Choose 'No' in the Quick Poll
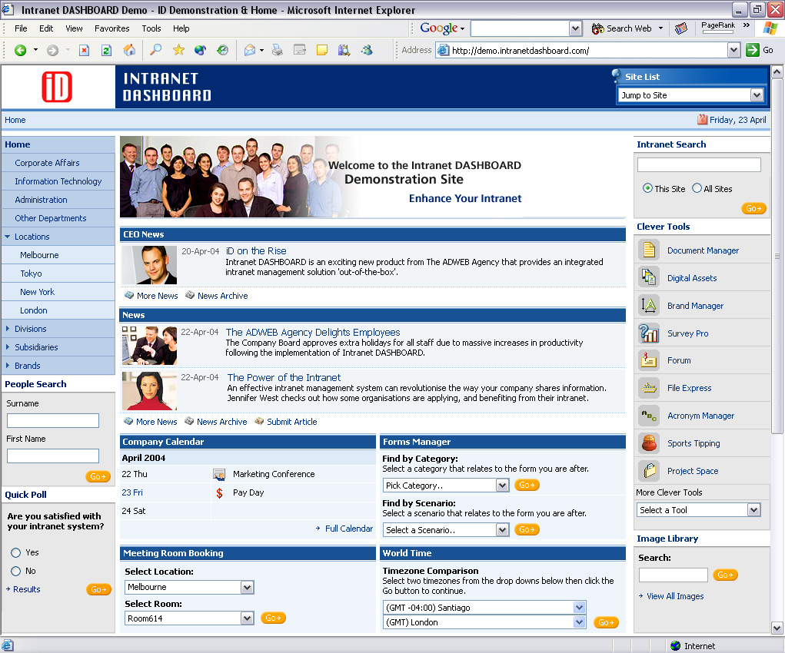 16,571
